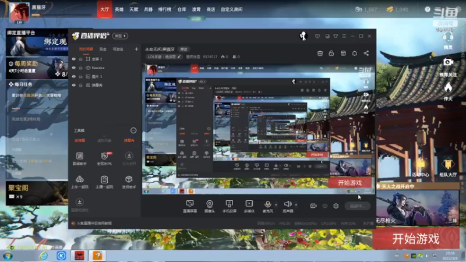Mute the 扬声器 speaker
The image size is (466, 262).
[x=288, y=206]
